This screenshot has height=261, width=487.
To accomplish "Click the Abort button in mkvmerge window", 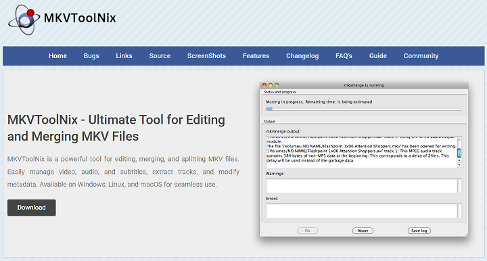I will pos(363,231).
